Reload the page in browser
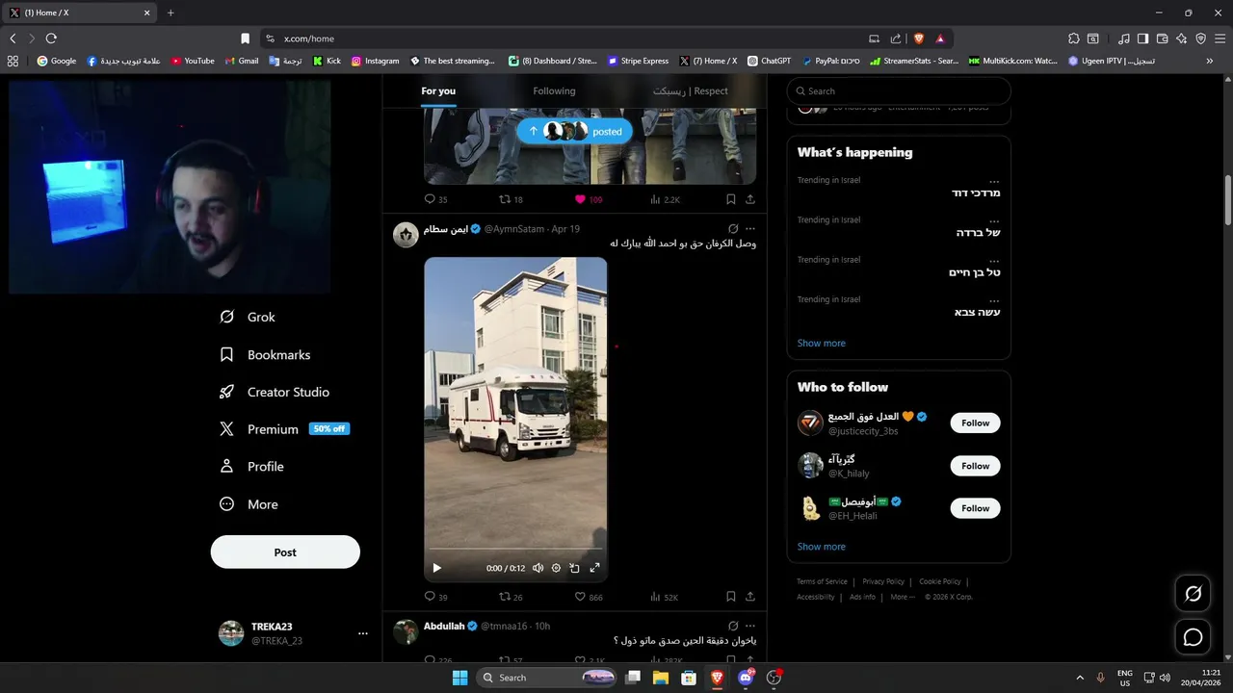Viewport: 1233px width, 693px height. pyautogui.click(x=51, y=38)
